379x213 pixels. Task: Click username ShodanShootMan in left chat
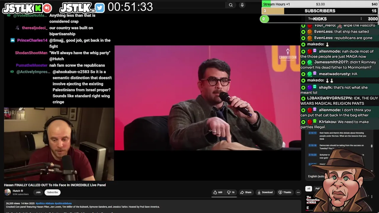point(31,53)
